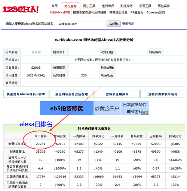Open the 学习工具 tab
The image size is (187, 191).
tap(145, 6)
